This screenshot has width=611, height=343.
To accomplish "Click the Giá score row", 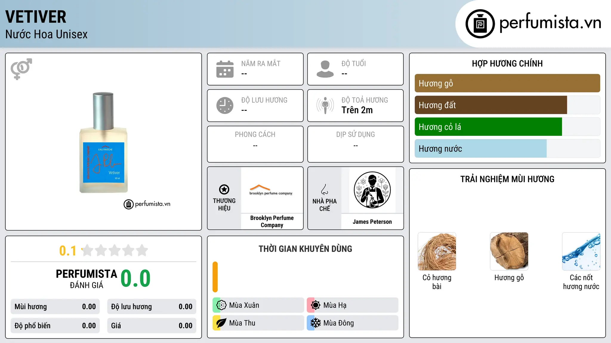I will pyautogui.click(x=152, y=326).
